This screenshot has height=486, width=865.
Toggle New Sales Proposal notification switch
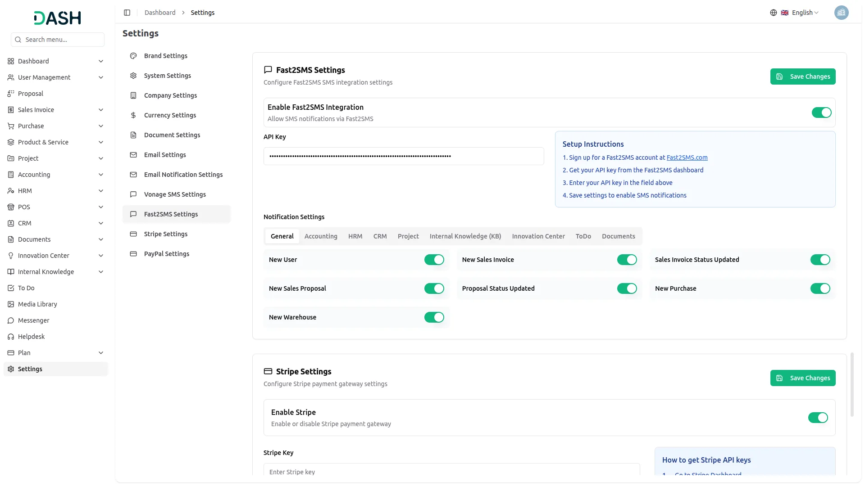(434, 288)
